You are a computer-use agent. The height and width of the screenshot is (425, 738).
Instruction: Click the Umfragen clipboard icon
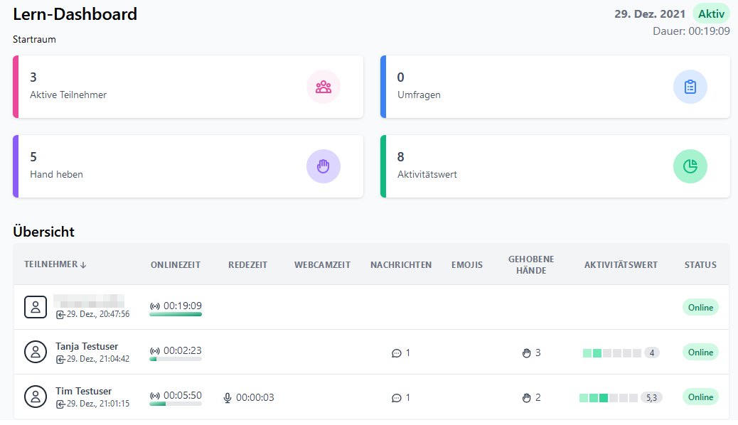click(690, 87)
